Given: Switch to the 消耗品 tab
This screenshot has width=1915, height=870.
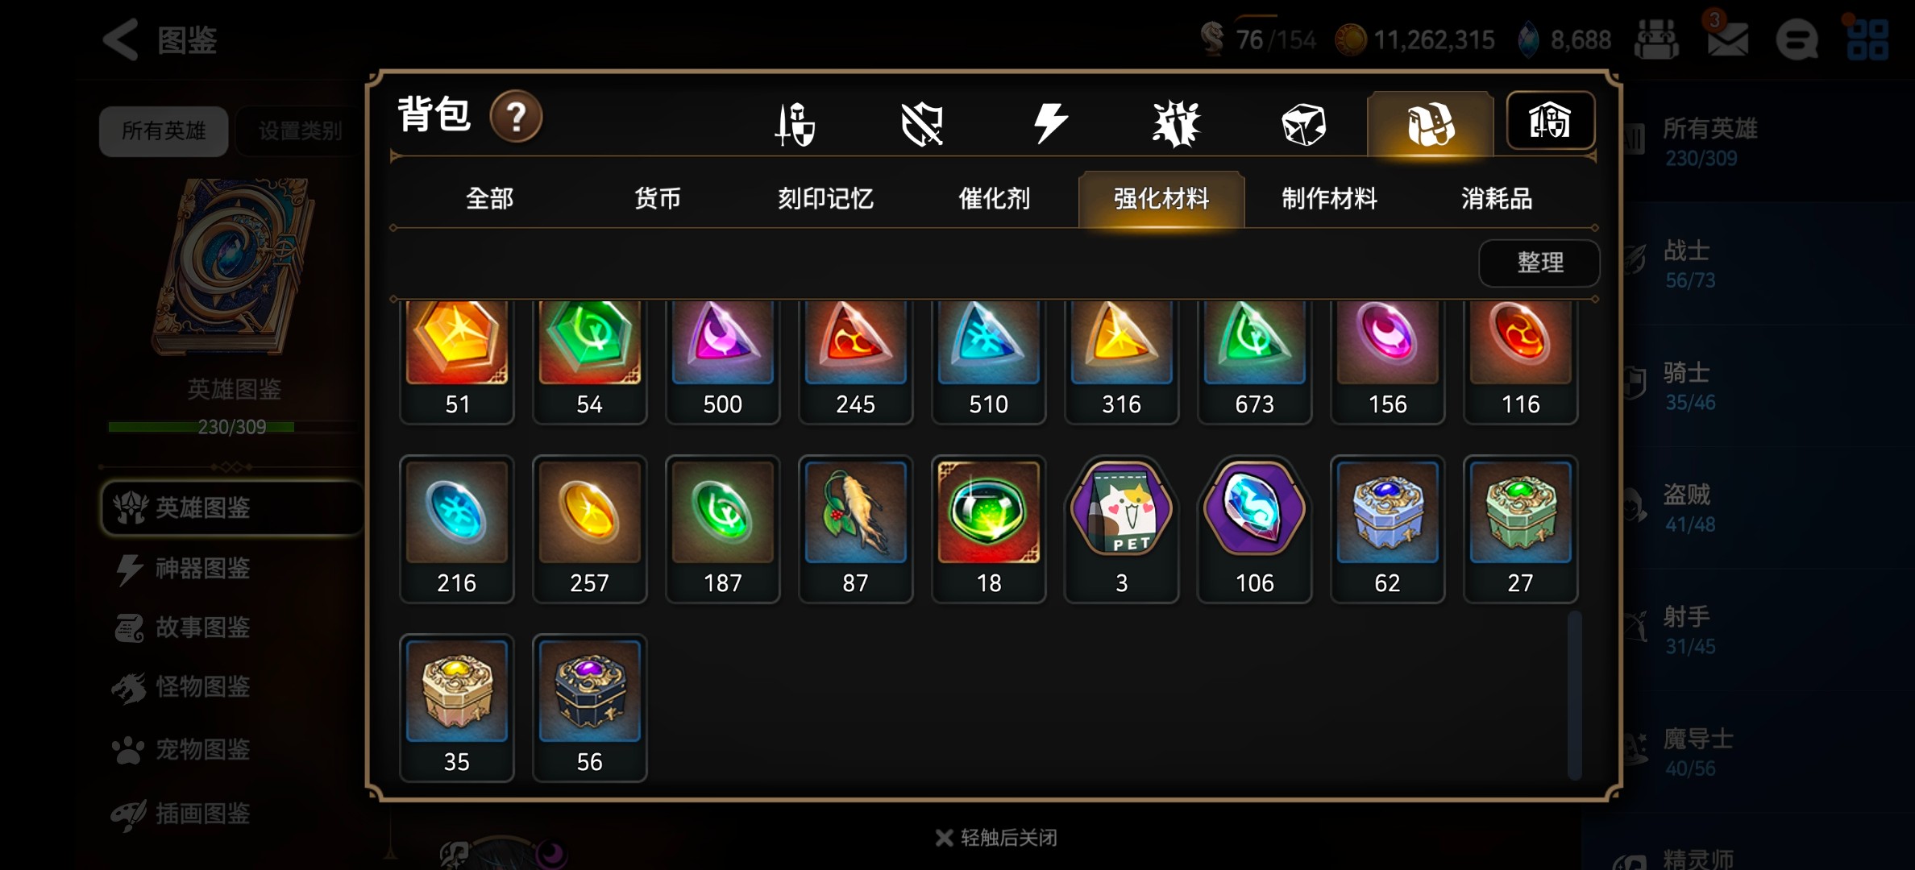Looking at the screenshot, I should [1497, 198].
